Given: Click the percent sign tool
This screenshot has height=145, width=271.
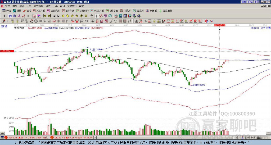Looking at the screenshot, I should click(x=145, y=21).
